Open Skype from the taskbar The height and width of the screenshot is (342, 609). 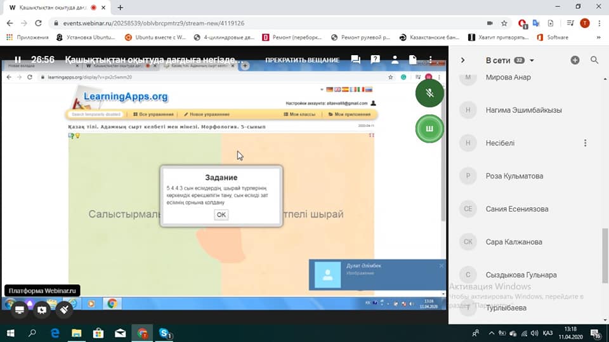coord(165,333)
